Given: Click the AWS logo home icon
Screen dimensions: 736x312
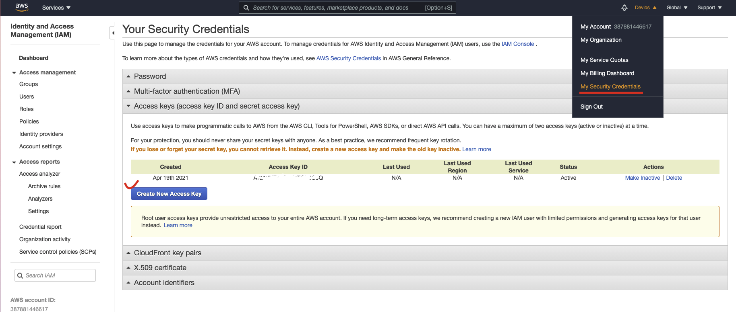Looking at the screenshot, I should (x=22, y=7).
